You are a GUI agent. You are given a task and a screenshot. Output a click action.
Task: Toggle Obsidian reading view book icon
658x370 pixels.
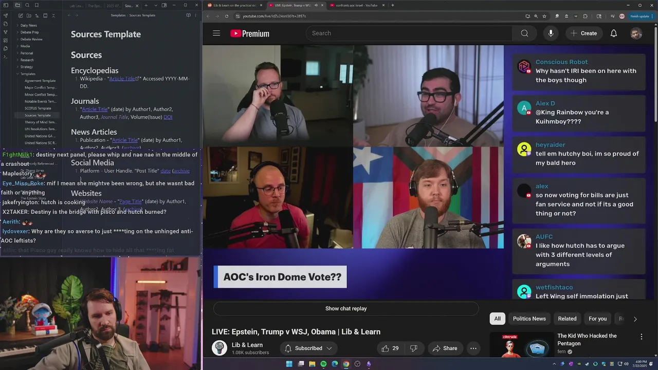click(x=188, y=15)
